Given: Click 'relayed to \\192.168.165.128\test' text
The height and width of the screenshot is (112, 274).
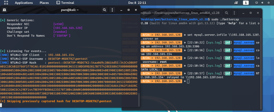Looking at the screenshot, I should (195, 77).
